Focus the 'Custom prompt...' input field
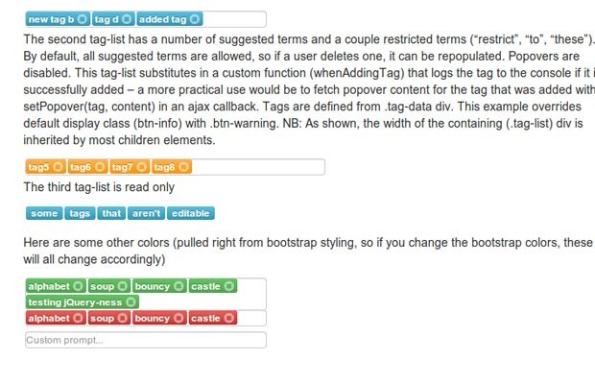The image size is (595, 384). coord(146,340)
